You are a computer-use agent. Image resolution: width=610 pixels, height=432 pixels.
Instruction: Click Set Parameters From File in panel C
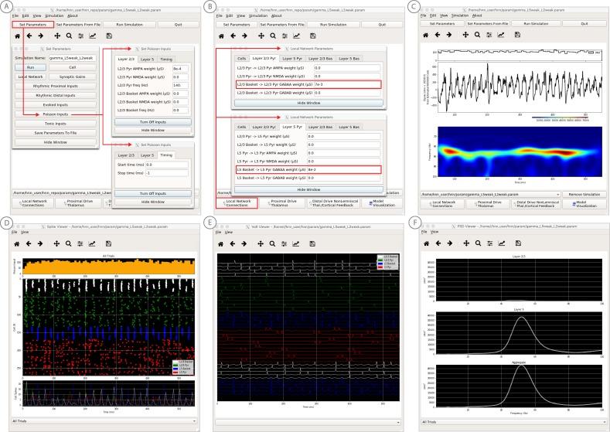point(487,24)
